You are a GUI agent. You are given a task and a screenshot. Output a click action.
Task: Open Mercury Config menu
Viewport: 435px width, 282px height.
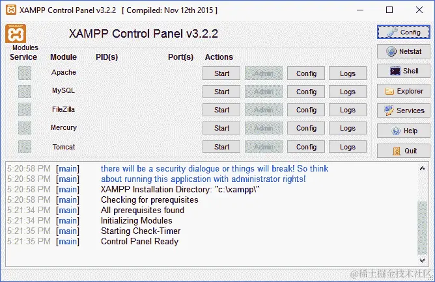(x=306, y=128)
